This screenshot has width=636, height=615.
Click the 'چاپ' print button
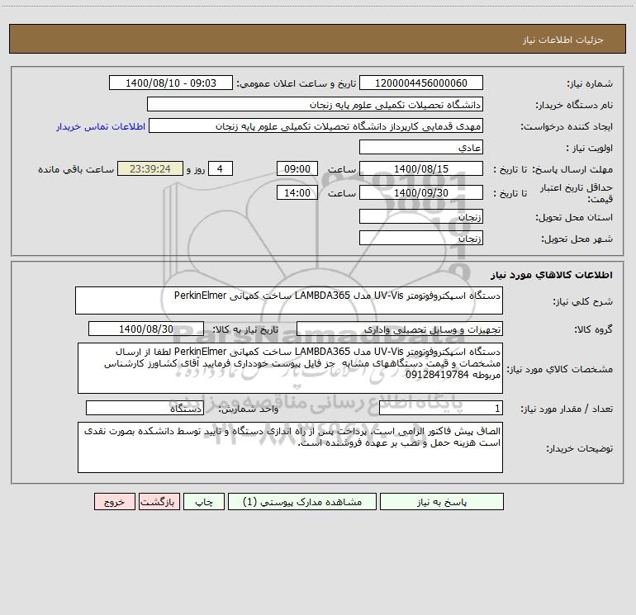pyautogui.click(x=204, y=501)
